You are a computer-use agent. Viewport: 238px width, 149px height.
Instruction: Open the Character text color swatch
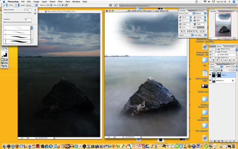(200, 27)
